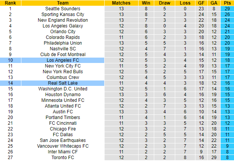The height and width of the screenshot is (161, 234).
Task: Click Club de Foot Montreal team name
Action: point(63,55)
